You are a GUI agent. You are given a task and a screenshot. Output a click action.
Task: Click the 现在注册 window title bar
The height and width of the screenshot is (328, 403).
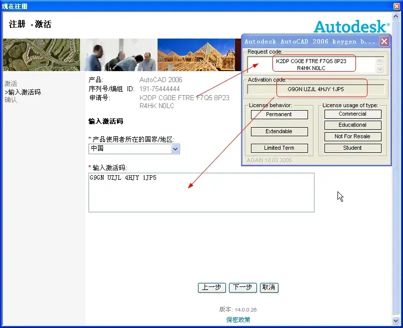coord(196,6)
